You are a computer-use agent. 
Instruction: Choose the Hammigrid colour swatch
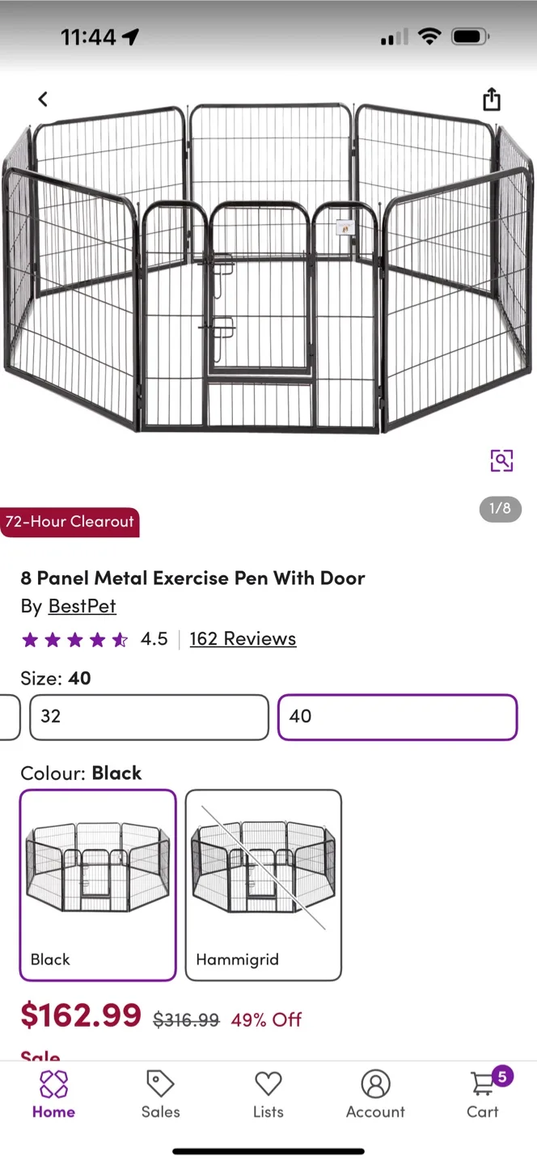(264, 885)
